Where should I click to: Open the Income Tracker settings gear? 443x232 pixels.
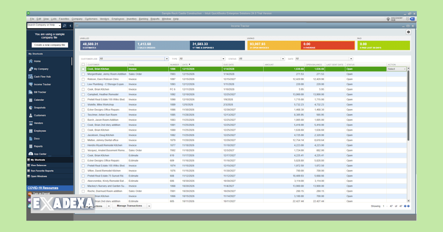[x=408, y=32]
